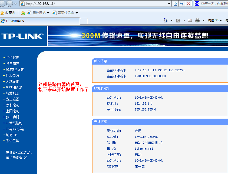This screenshot has width=228, height=174.
Task: Open 设置向导 setup wizard
Action: [12, 63]
